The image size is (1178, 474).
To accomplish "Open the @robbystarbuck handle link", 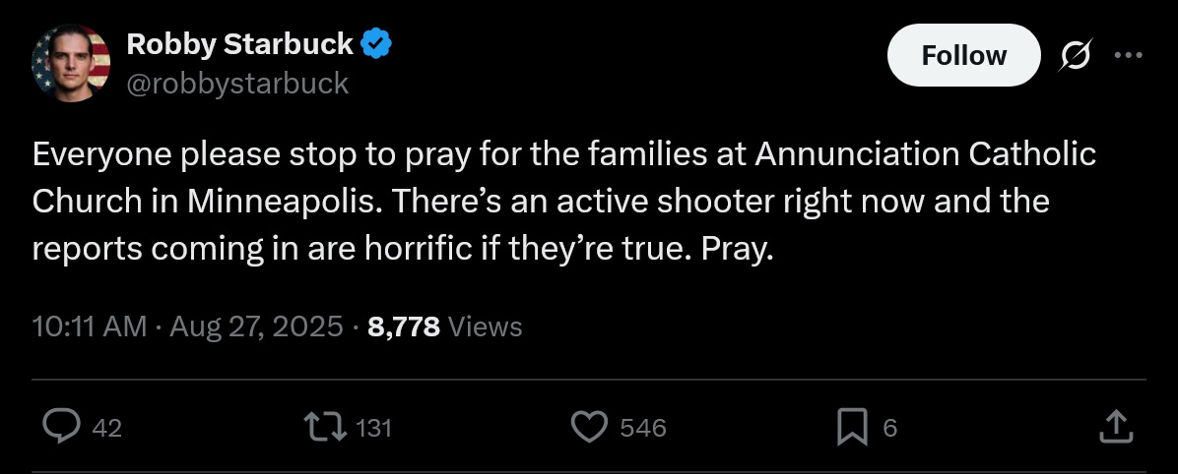I will (x=237, y=84).
